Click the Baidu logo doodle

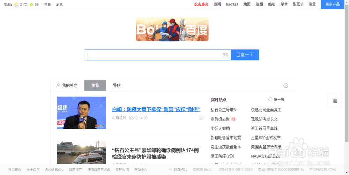[x=172, y=29]
